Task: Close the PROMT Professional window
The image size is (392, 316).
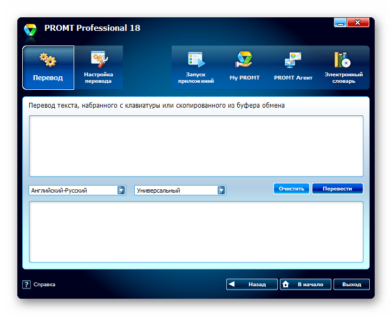Action: pyautogui.click(x=358, y=23)
